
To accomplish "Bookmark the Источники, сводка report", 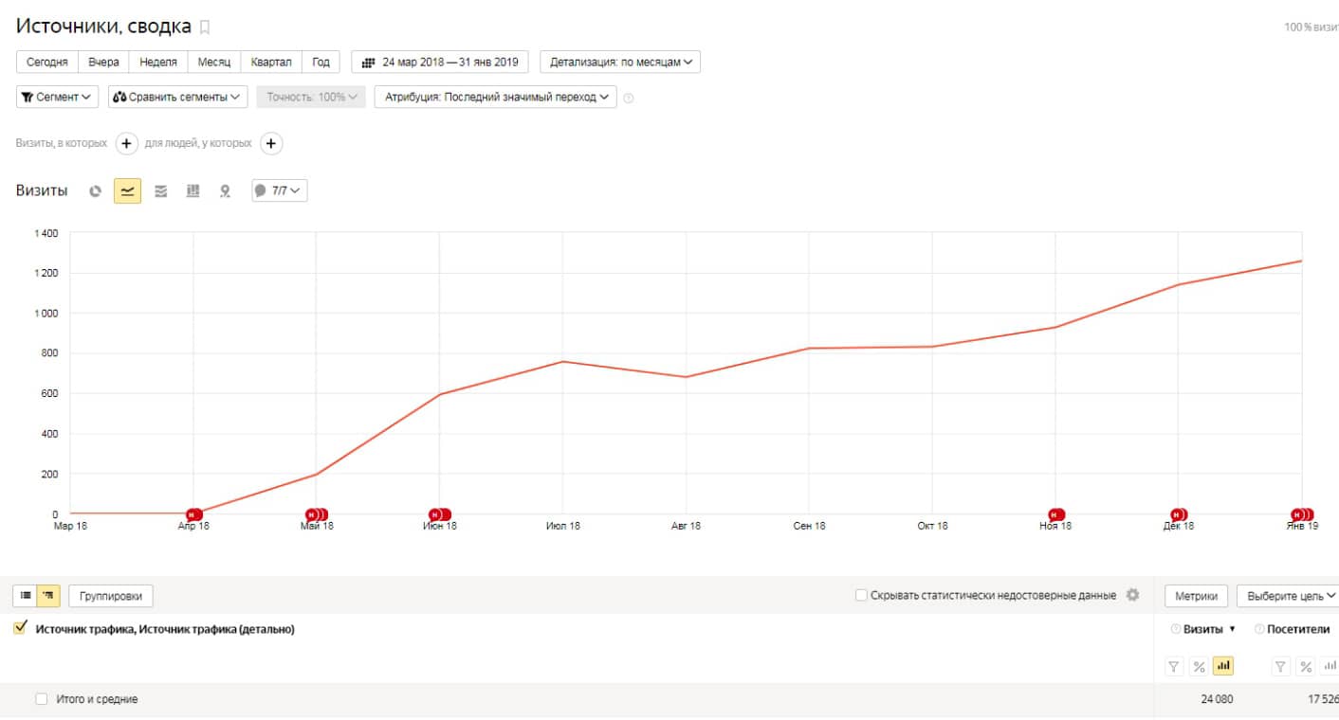I will tap(205, 27).
